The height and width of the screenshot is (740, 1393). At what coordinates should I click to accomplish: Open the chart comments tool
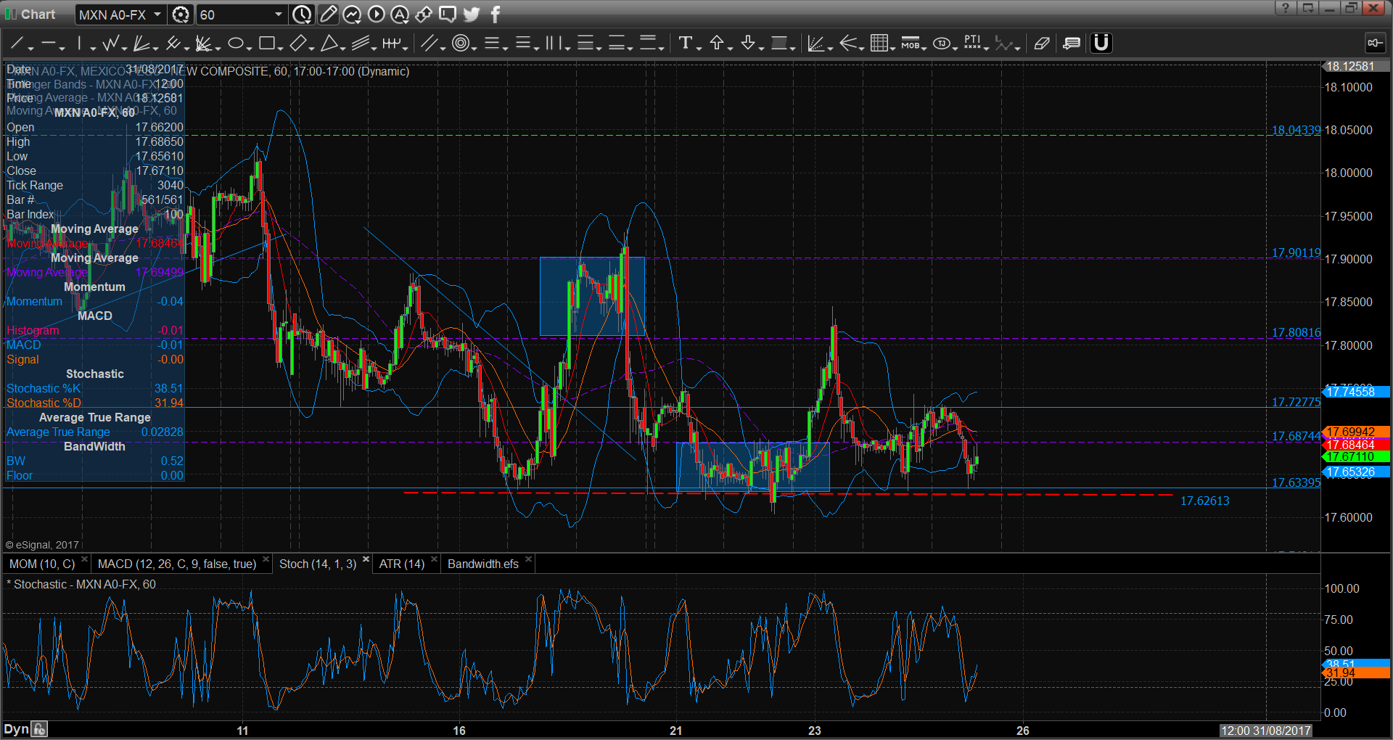click(1072, 44)
